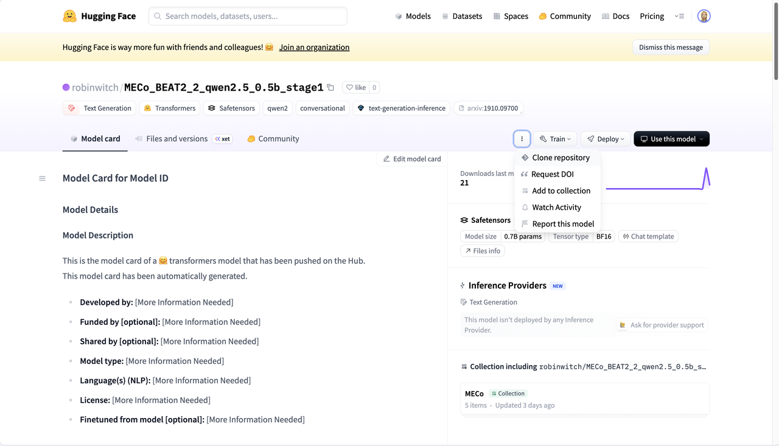Click the table of contents hamburger icon
The width and height of the screenshot is (779, 446).
pos(42,178)
